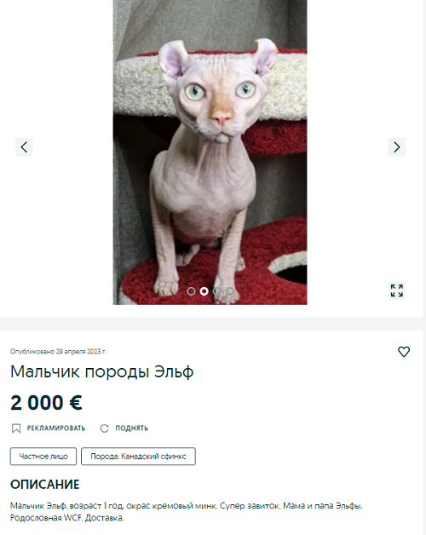Add the listing to favorites with heart icon
This screenshot has height=535, width=426.
point(404,352)
